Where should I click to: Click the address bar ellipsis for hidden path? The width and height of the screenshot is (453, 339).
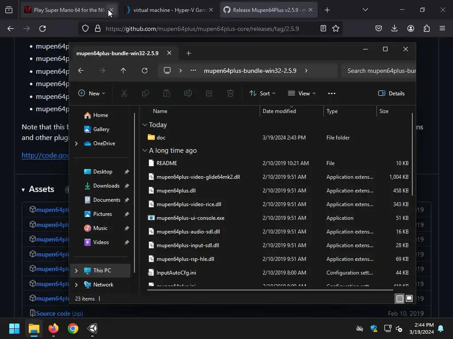[193, 71]
